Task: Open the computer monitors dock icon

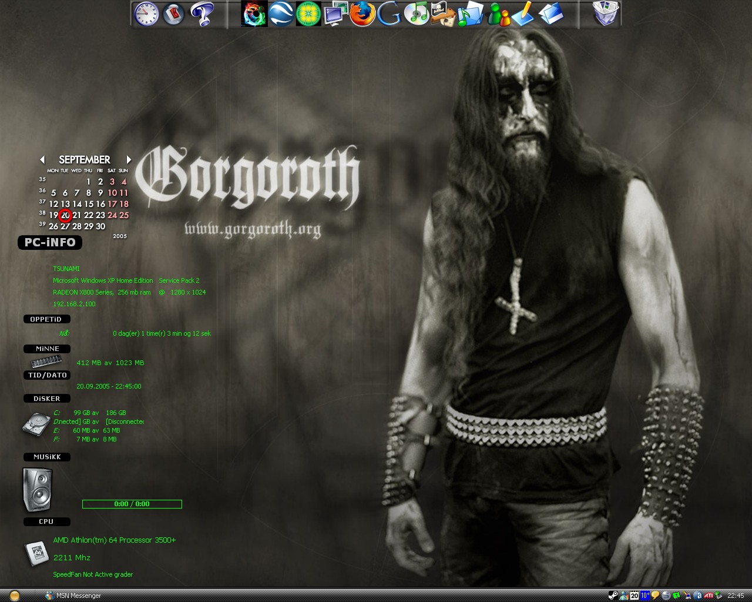Action: click(336, 14)
